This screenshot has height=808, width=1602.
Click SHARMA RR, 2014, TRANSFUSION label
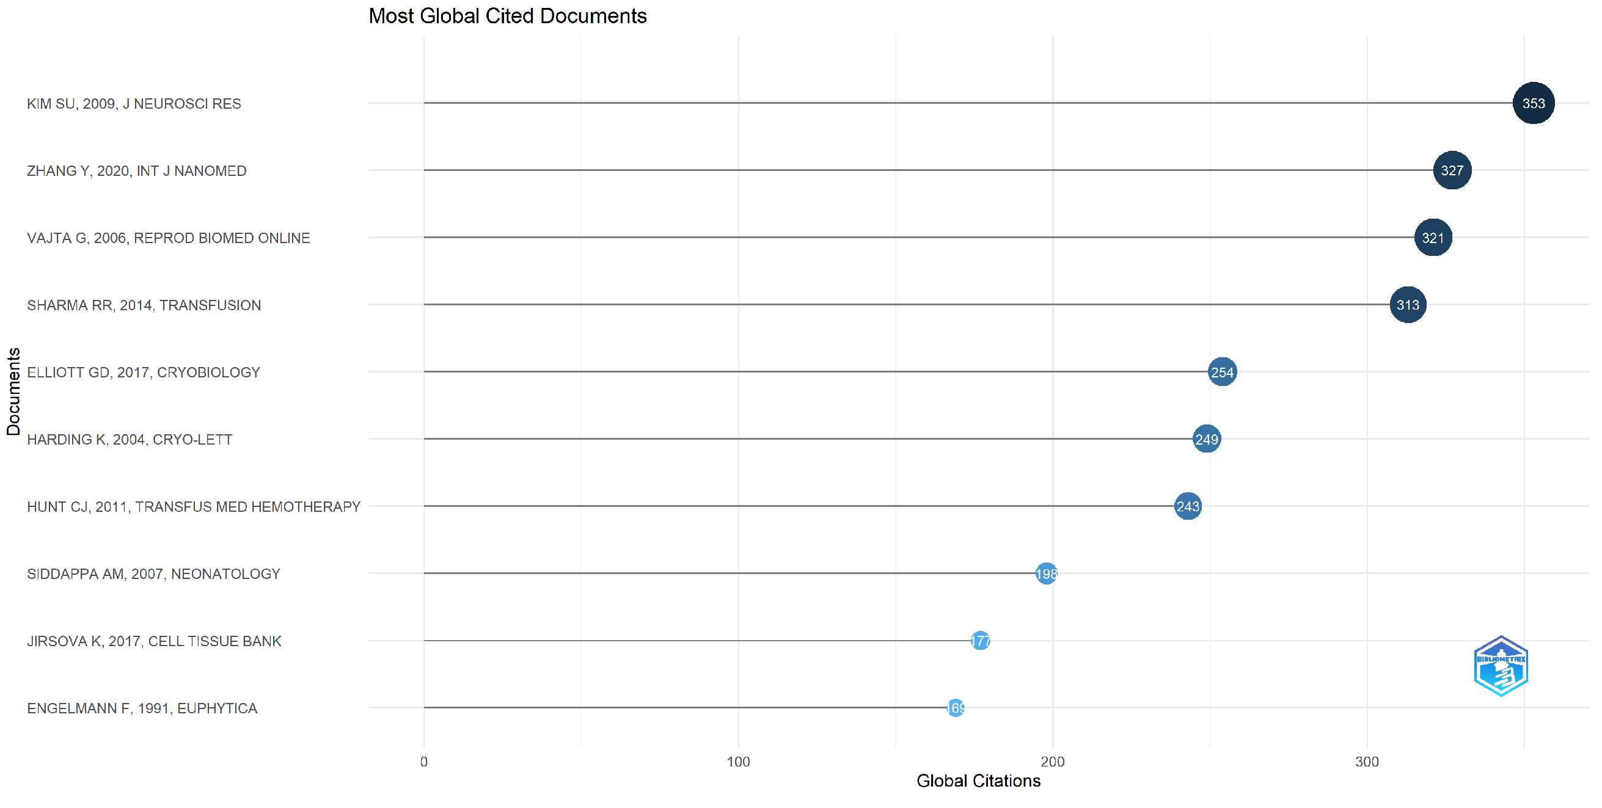point(144,305)
